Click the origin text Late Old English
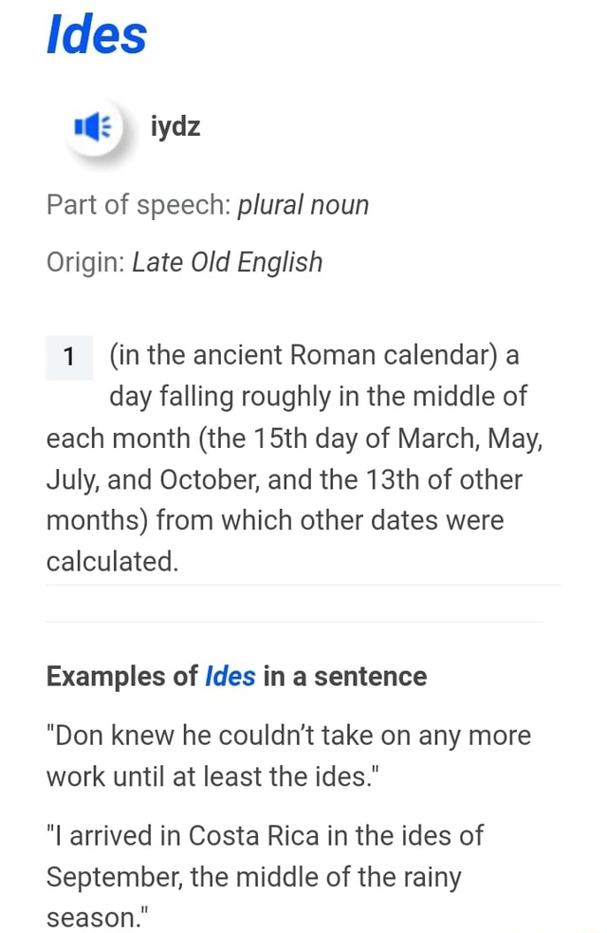 coord(228,262)
